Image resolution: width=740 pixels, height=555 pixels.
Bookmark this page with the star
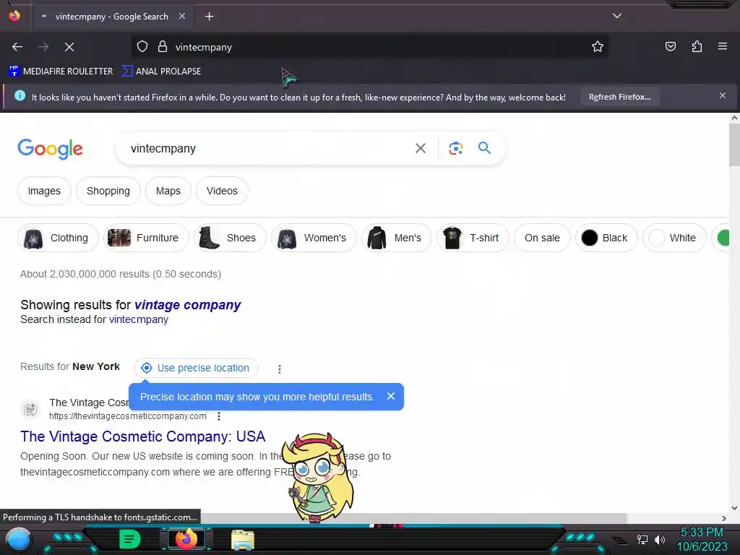click(598, 47)
